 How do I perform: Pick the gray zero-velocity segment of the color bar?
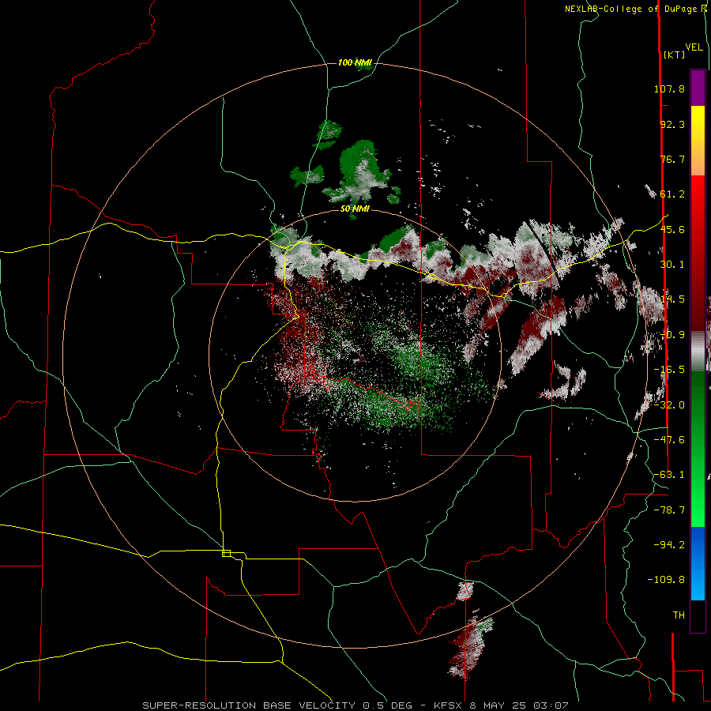(x=698, y=352)
